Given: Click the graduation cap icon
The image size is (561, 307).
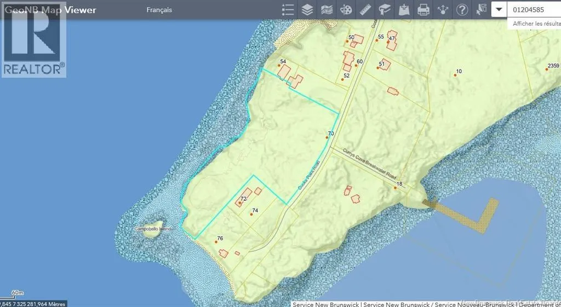Looking at the screenshot, I should click(385, 9).
